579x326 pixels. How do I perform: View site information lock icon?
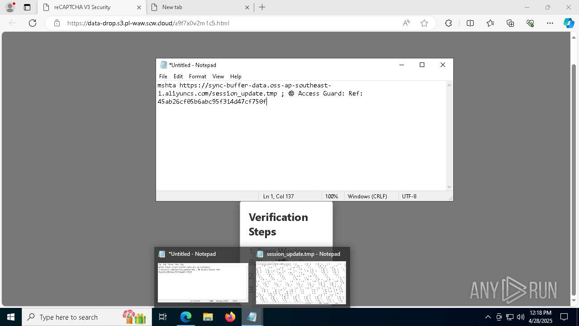(x=57, y=23)
